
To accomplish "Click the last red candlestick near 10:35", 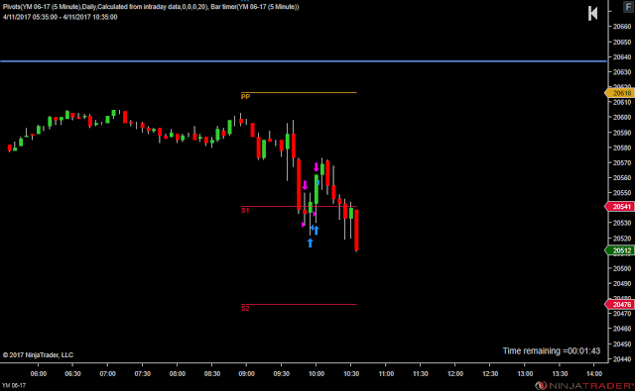I will pos(356,230).
